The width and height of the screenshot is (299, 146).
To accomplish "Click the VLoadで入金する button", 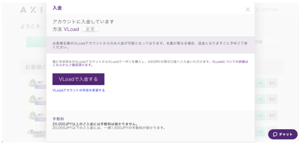I will point(78,79).
